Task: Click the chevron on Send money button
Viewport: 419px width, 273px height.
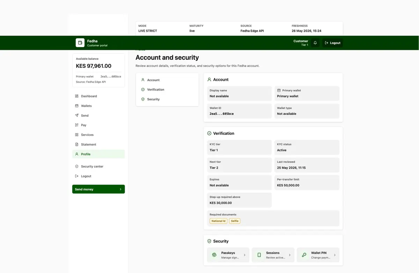Action: point(120,189)
